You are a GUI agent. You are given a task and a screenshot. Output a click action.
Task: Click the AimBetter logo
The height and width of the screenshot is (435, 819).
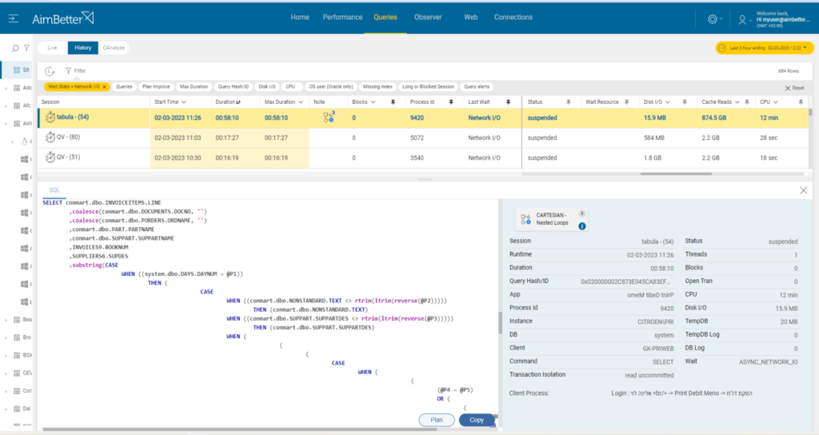[62, 19]
